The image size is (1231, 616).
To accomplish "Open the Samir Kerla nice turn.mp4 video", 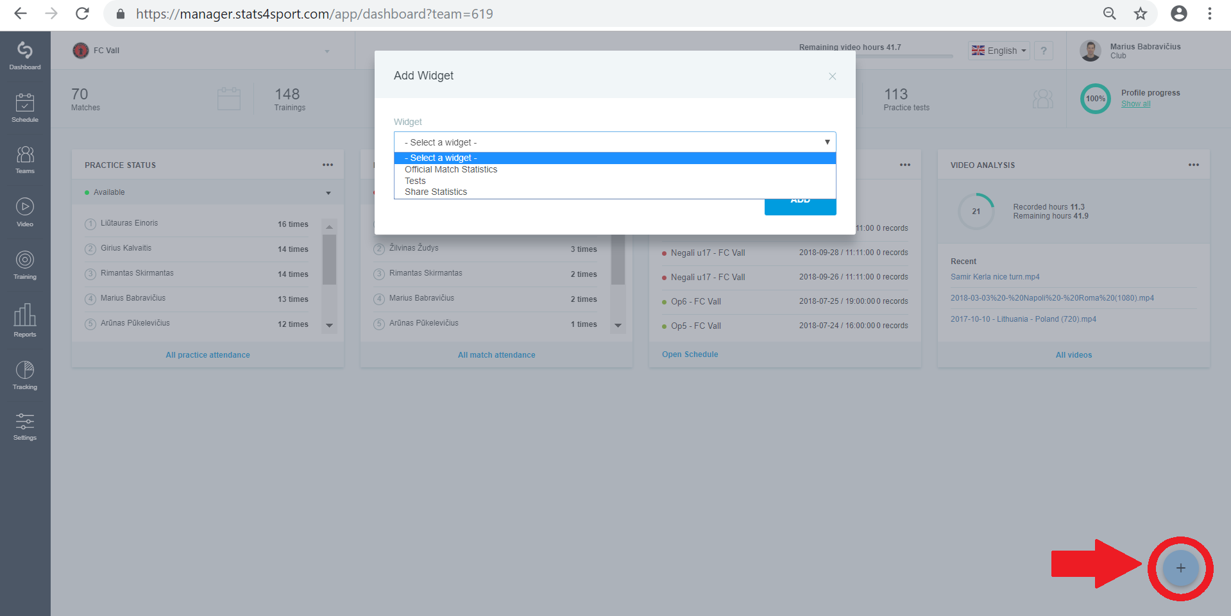I will click(x=994, y=277).
